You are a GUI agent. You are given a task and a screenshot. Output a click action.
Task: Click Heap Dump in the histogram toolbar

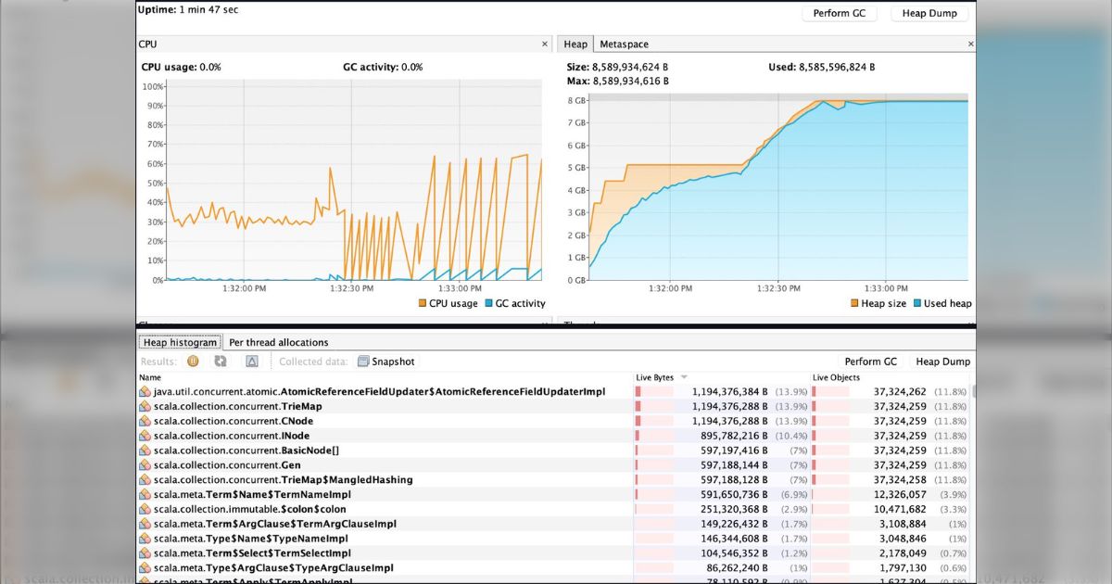pos(942,362)
